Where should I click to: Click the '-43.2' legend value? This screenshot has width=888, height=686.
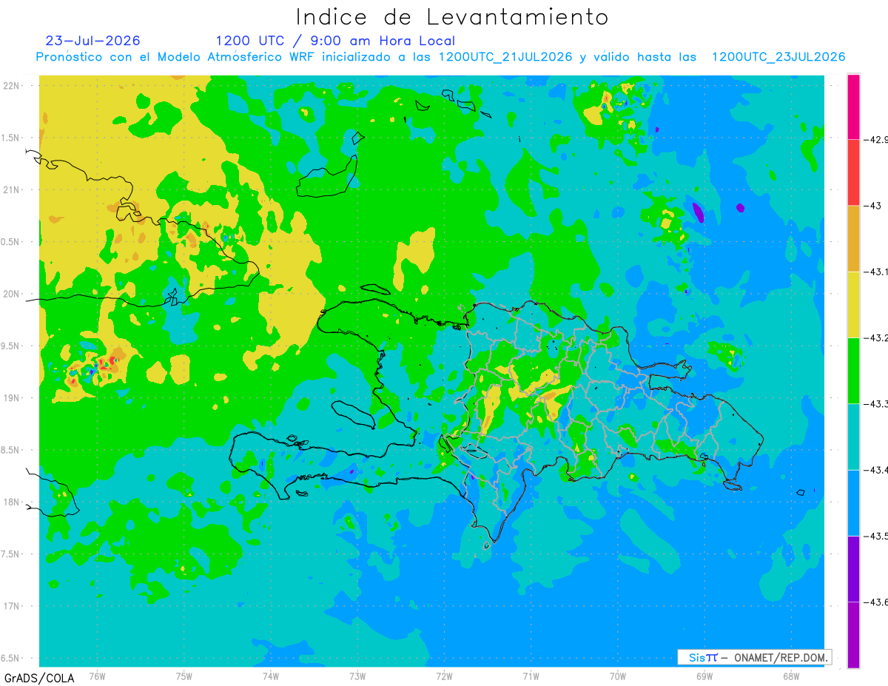[876, 337]
